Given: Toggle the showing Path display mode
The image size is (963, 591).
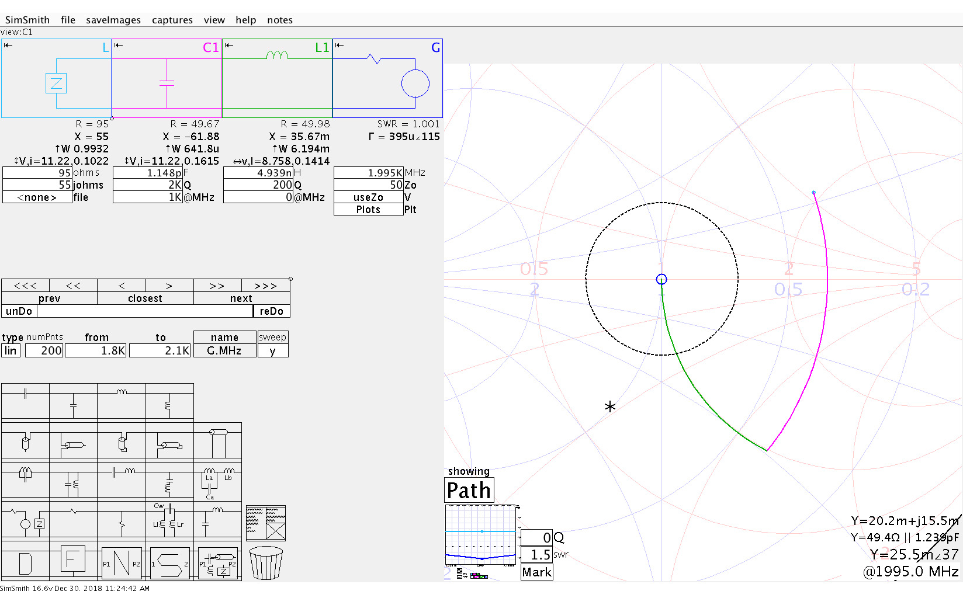Looking at the screenshot, I should pos(469,490).
